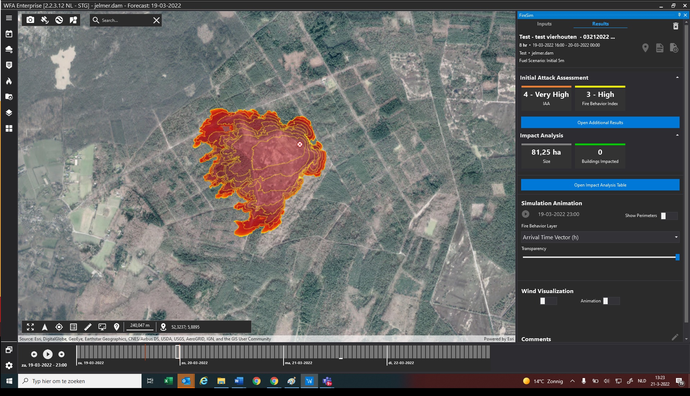Open the settings gear icon
Image resolution: width=690 pixels, height=396 pixels.
(x=9, y=366)
